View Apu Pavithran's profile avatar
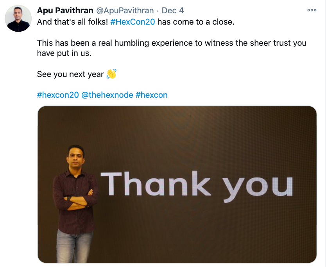The width and height of the screenshot is (326, 267). point(18,18)
